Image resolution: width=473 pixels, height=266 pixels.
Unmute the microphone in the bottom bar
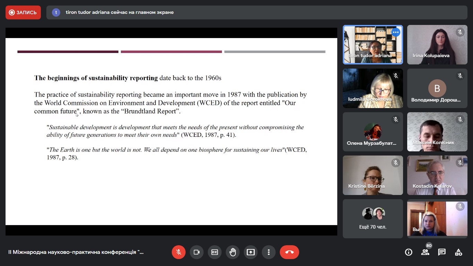tap(179, 252)
